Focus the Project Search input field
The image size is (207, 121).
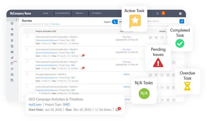[163, 21]
